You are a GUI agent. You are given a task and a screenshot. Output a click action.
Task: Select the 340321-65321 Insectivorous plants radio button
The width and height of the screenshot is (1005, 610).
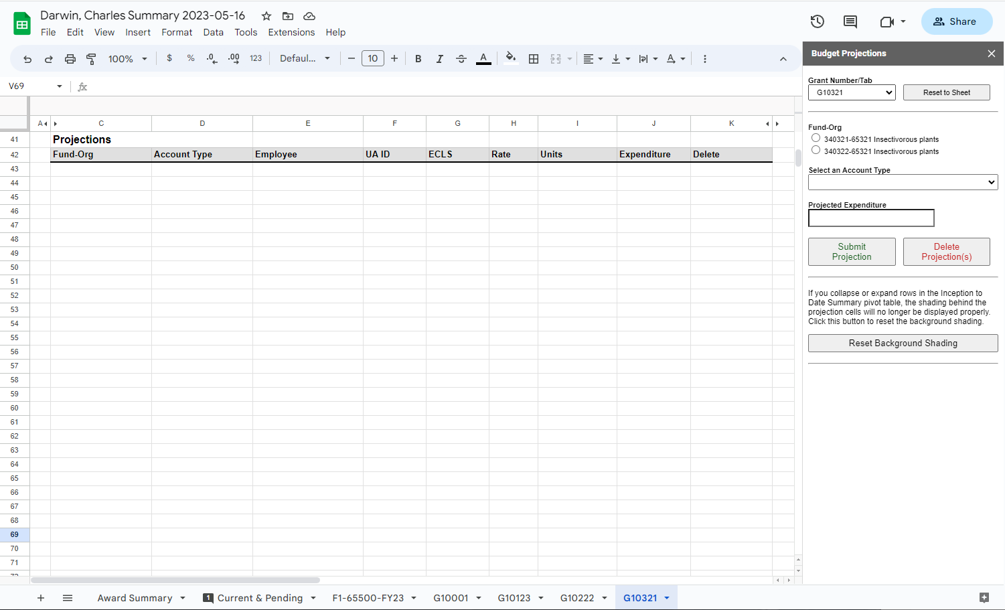tap(816, 138)
